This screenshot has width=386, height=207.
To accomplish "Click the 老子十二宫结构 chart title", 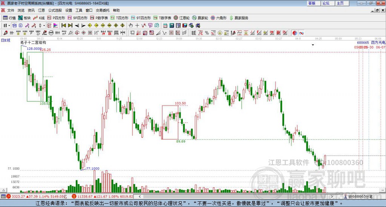I will [33, 43].
